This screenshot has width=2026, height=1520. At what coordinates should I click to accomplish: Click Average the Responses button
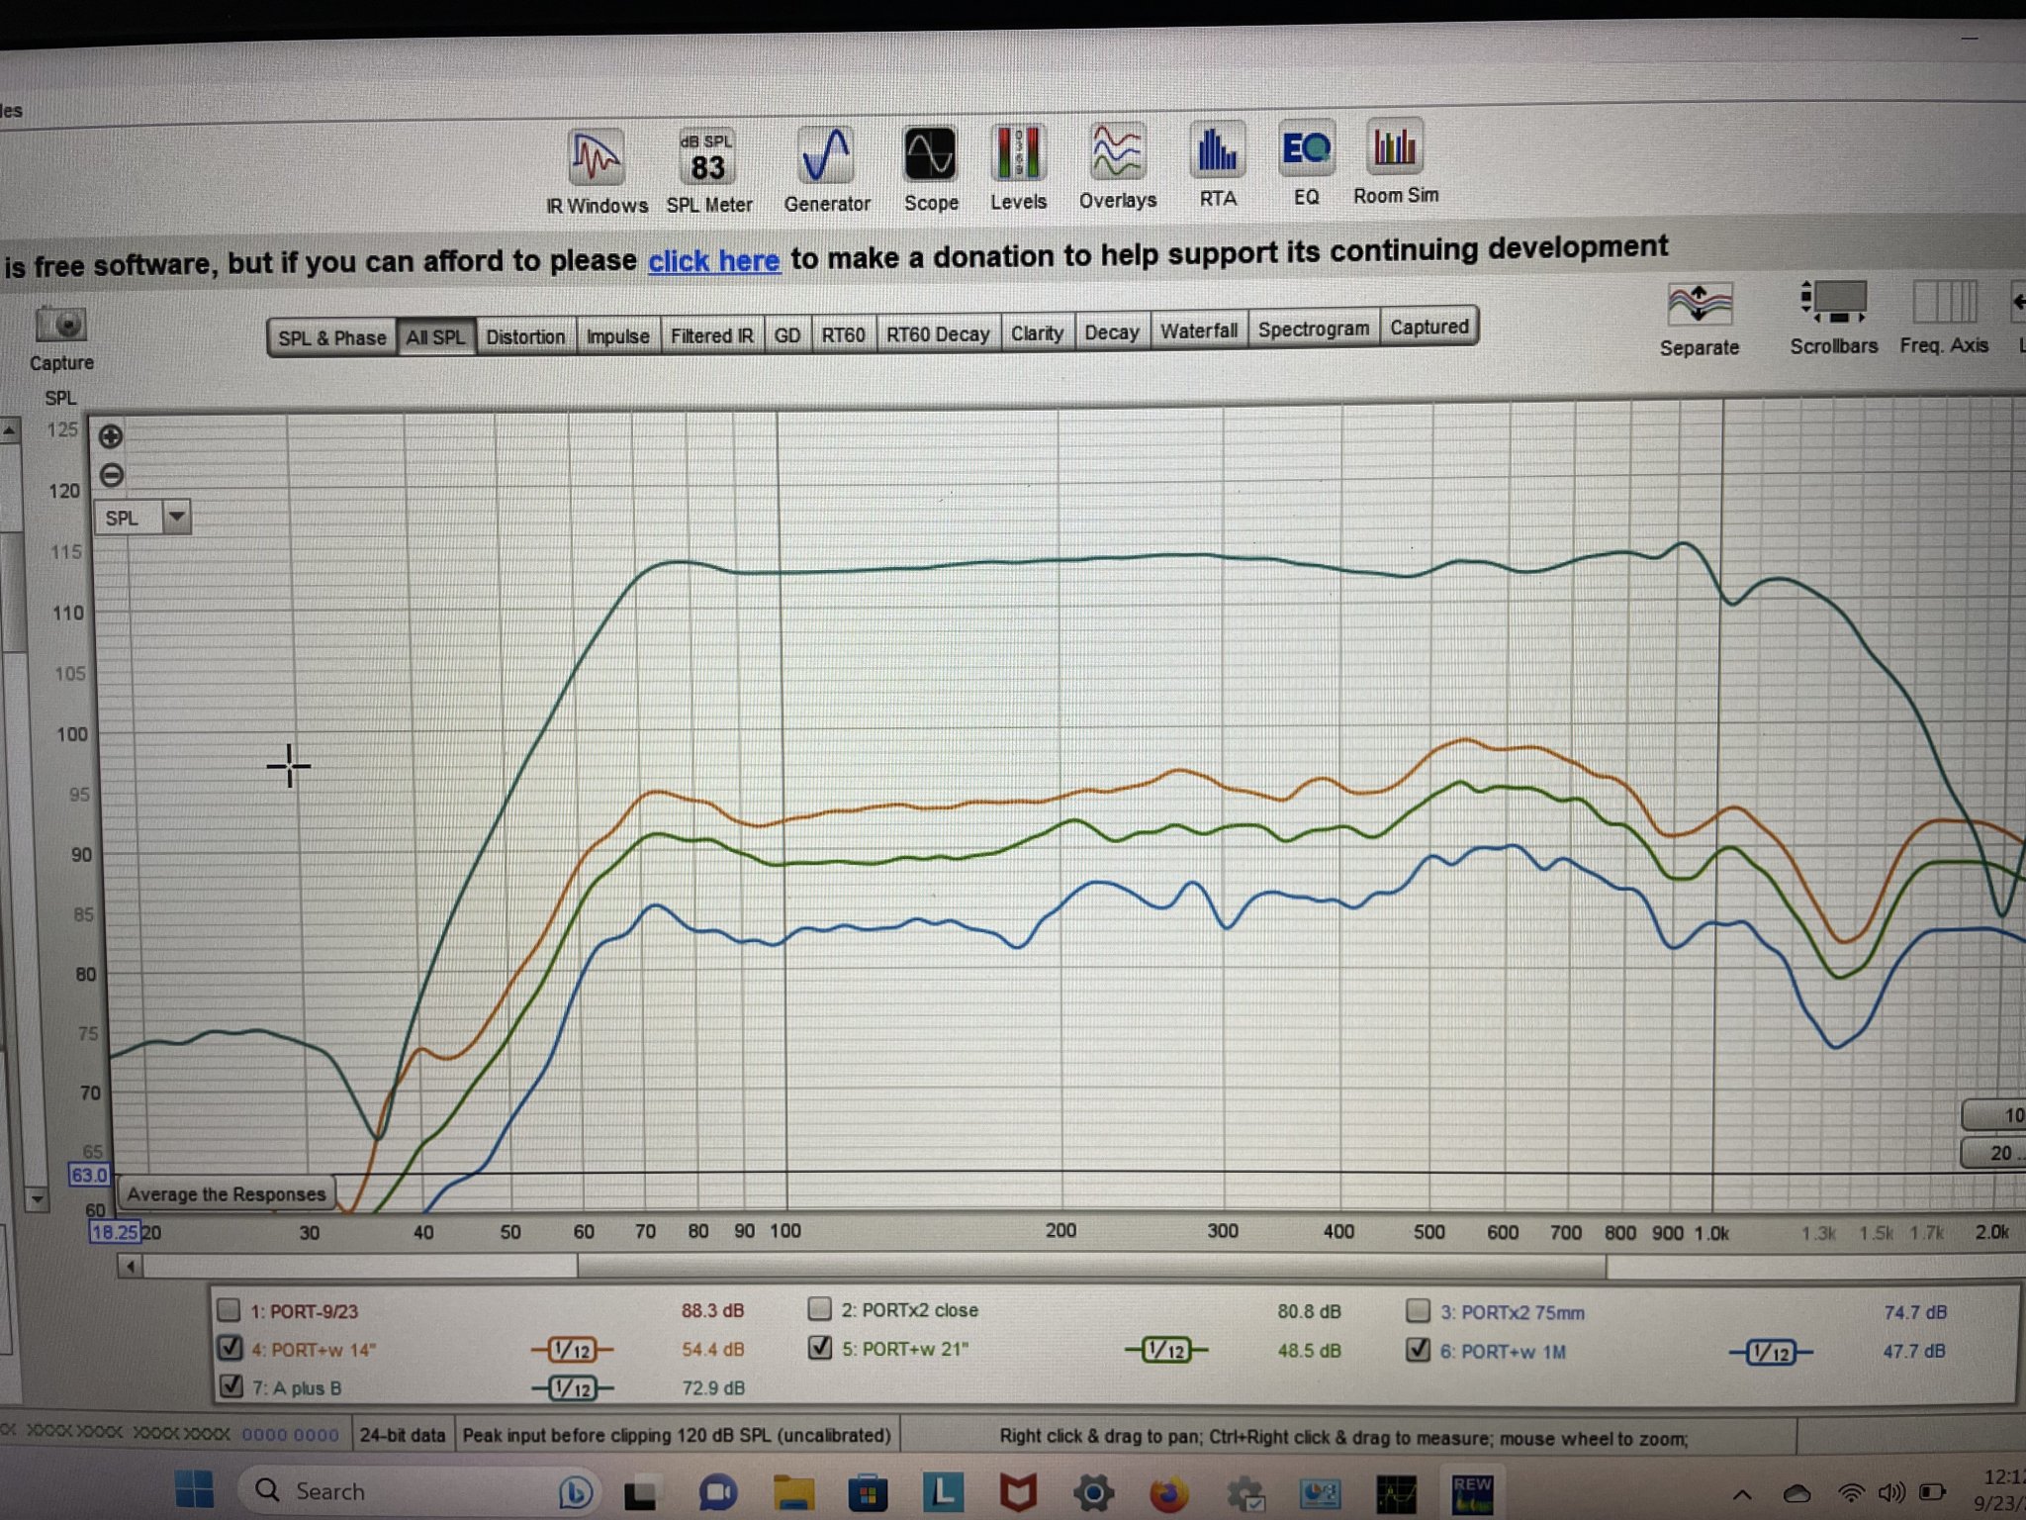226,1193
